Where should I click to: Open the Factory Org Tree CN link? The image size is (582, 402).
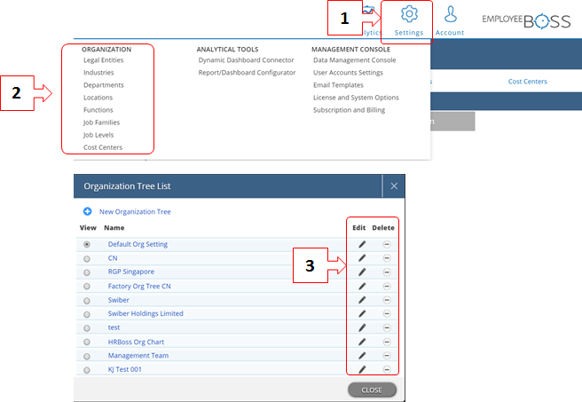pos(139,286)
